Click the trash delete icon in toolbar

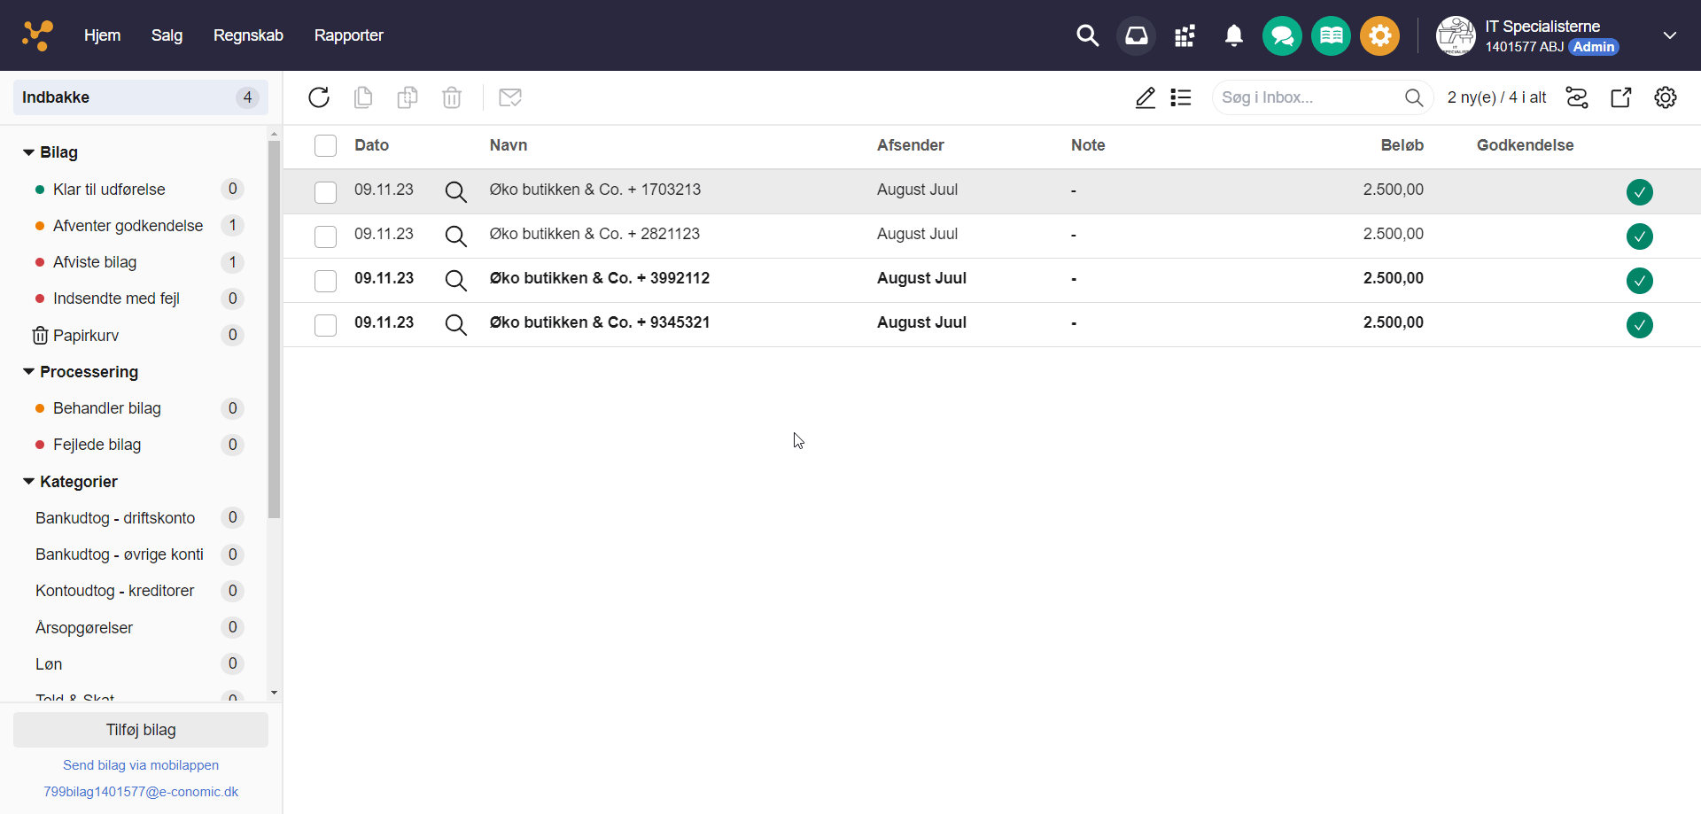coord(452,97)
